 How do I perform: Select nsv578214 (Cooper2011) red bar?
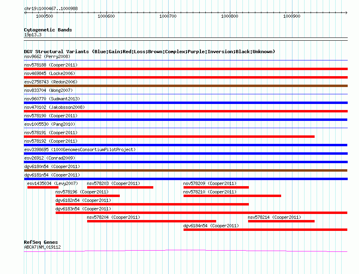(x=281, y=221)
